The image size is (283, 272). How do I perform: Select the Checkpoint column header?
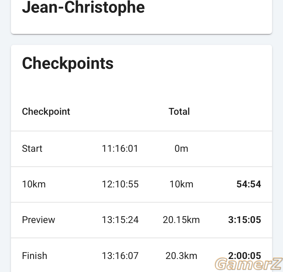tap(46, 112)
